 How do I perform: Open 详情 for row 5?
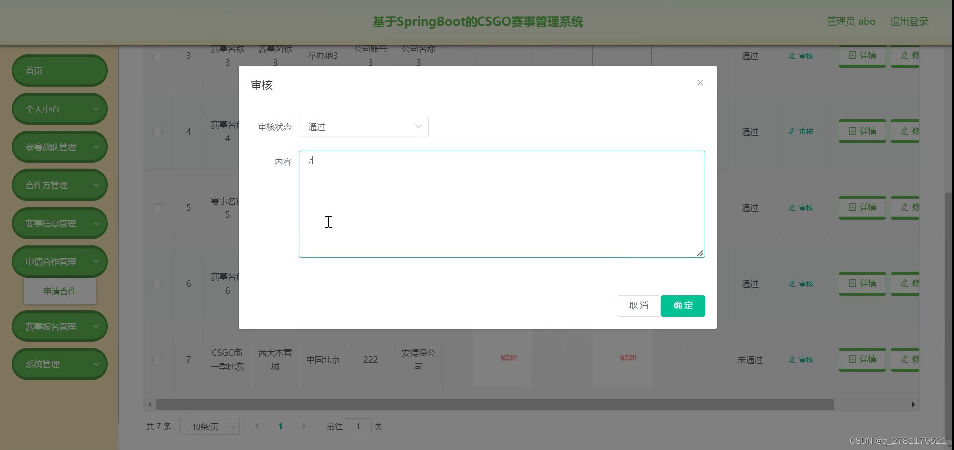[862, 207]
